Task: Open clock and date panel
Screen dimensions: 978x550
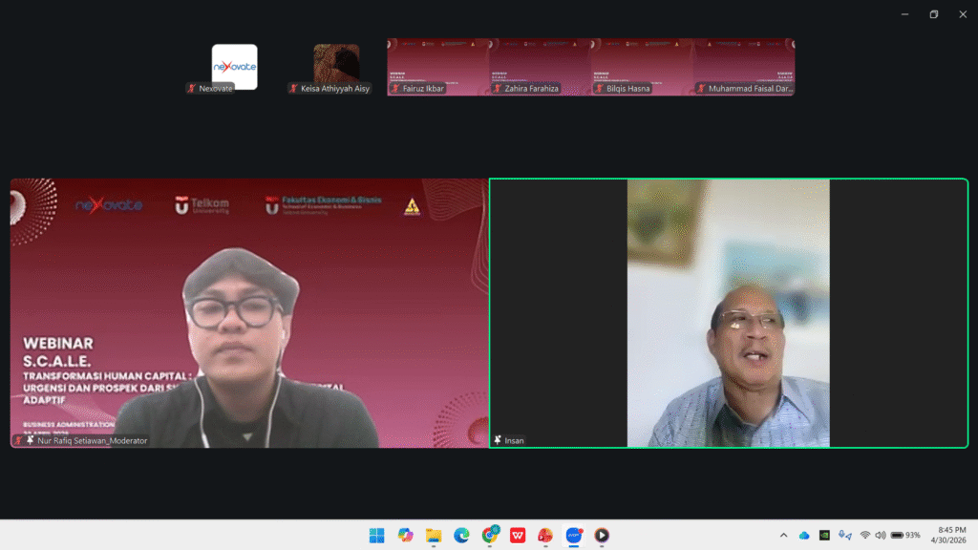Action: (x=948, y=535)
